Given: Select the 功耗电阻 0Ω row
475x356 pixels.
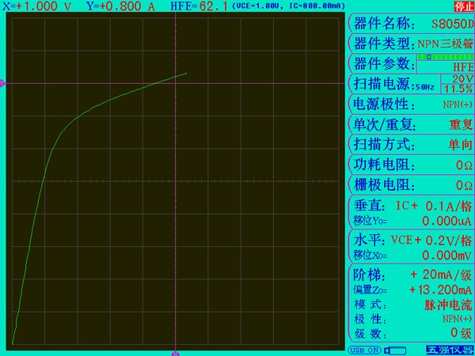Looking at the screenshot, I should click(412, 165).
